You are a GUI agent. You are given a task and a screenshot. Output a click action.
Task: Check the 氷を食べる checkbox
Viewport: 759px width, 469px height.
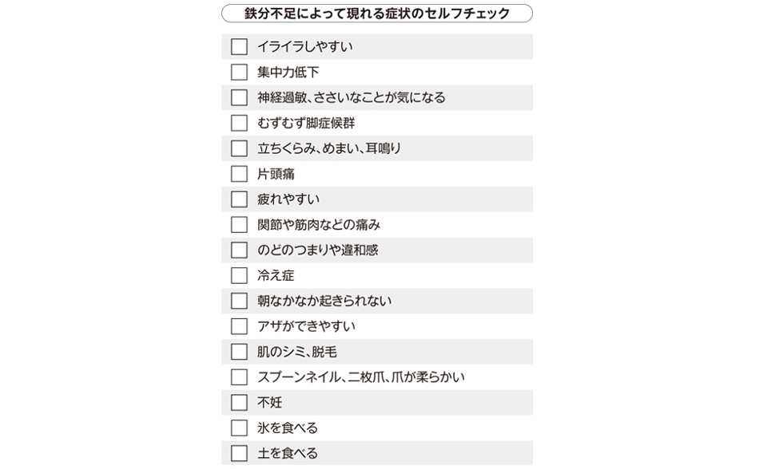click(x=239, y=428)
